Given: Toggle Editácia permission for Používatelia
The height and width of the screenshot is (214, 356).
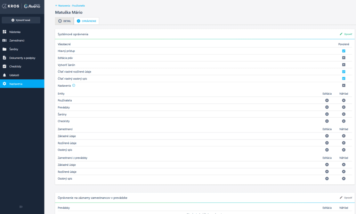Looking at the screenshot, I should click(327, 101).
